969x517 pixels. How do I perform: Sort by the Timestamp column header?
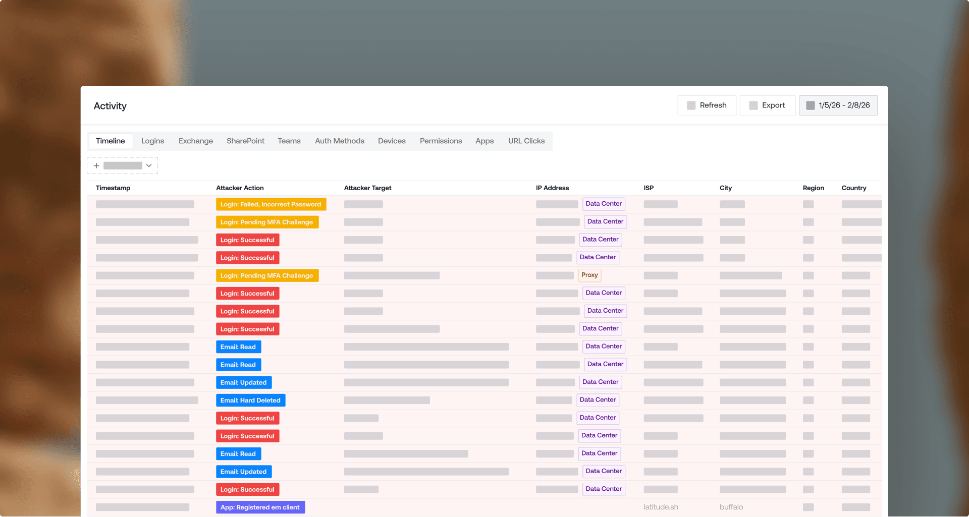point(113,188)
